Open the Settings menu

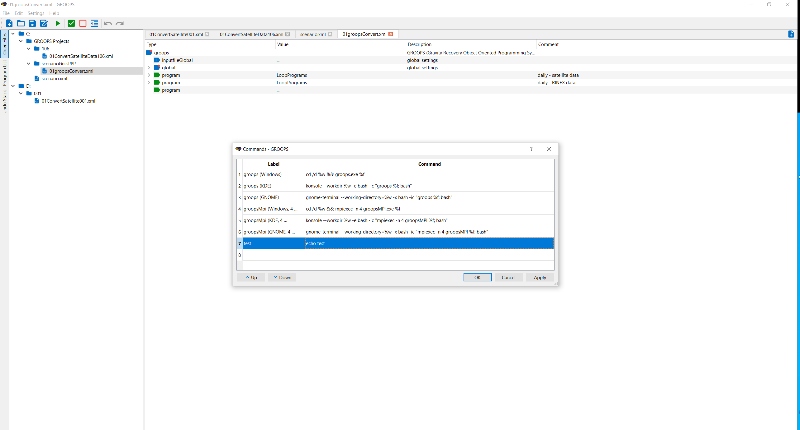click(x=36, y=13)
